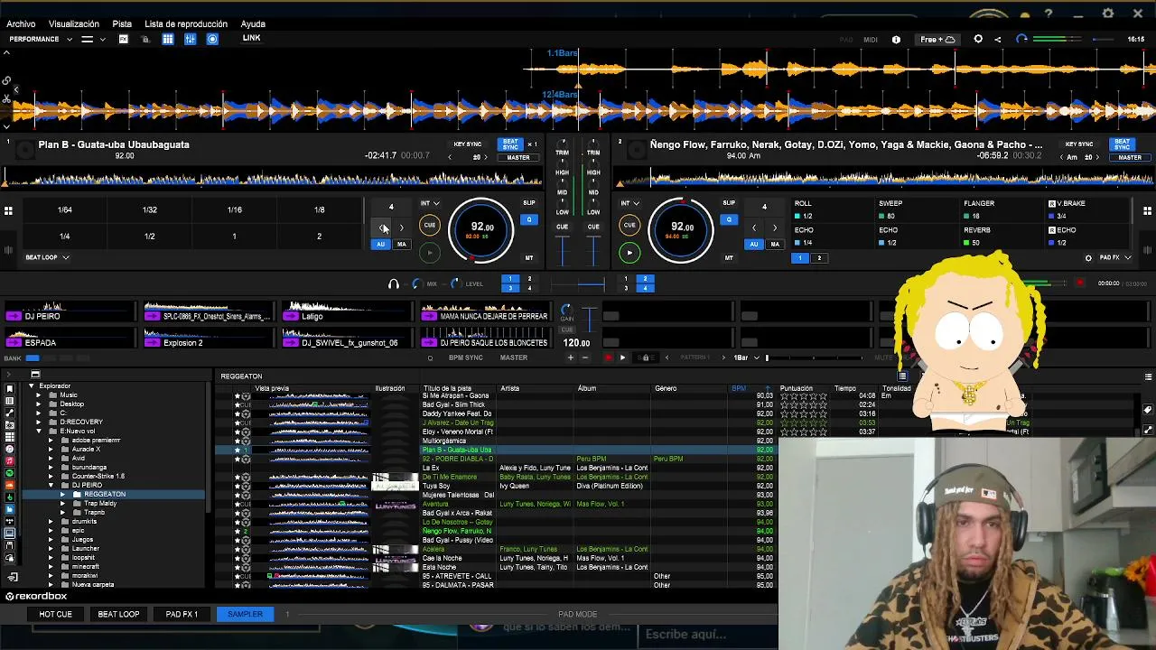Switch to PAD FX 1 tab

[182, 614]
